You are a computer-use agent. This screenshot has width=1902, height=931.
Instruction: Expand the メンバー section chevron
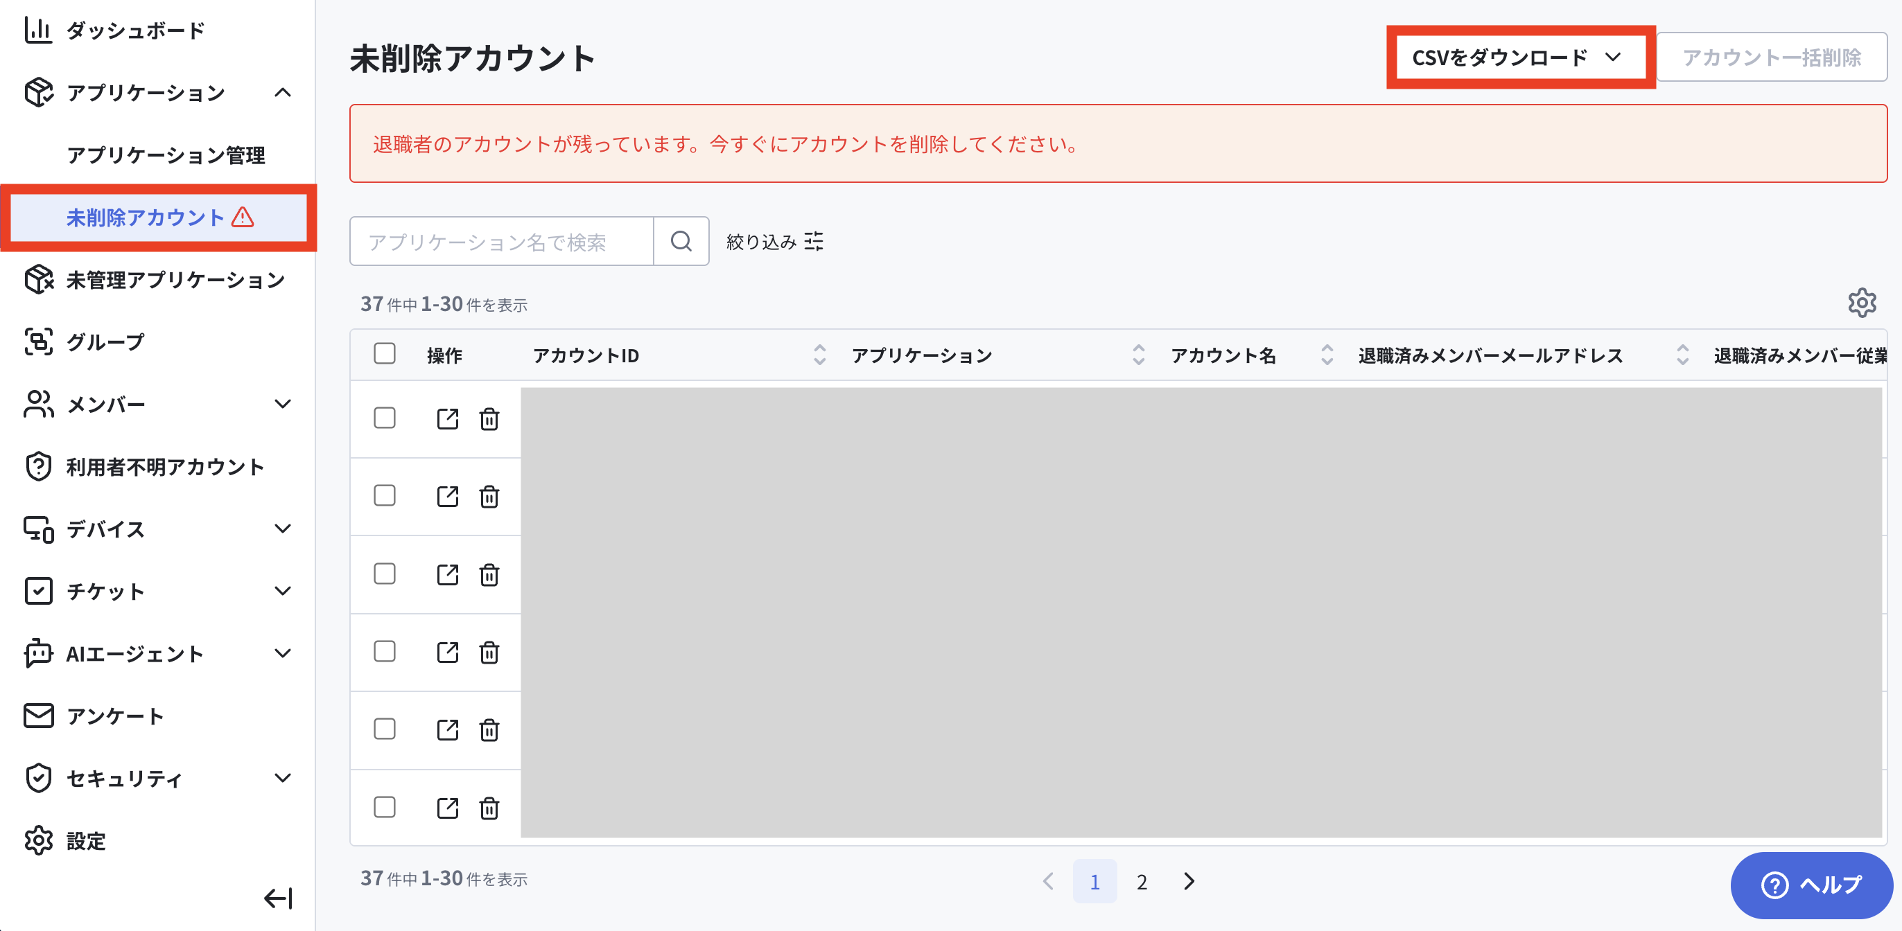point(283,405)
